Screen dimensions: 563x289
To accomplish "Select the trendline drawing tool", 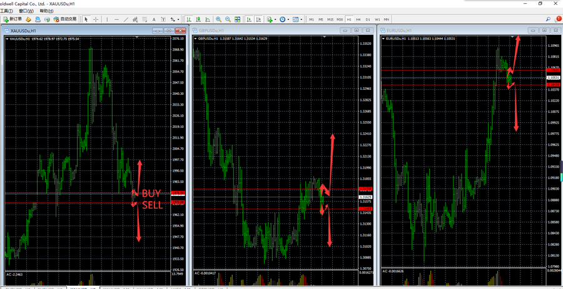I will [126, 19].
